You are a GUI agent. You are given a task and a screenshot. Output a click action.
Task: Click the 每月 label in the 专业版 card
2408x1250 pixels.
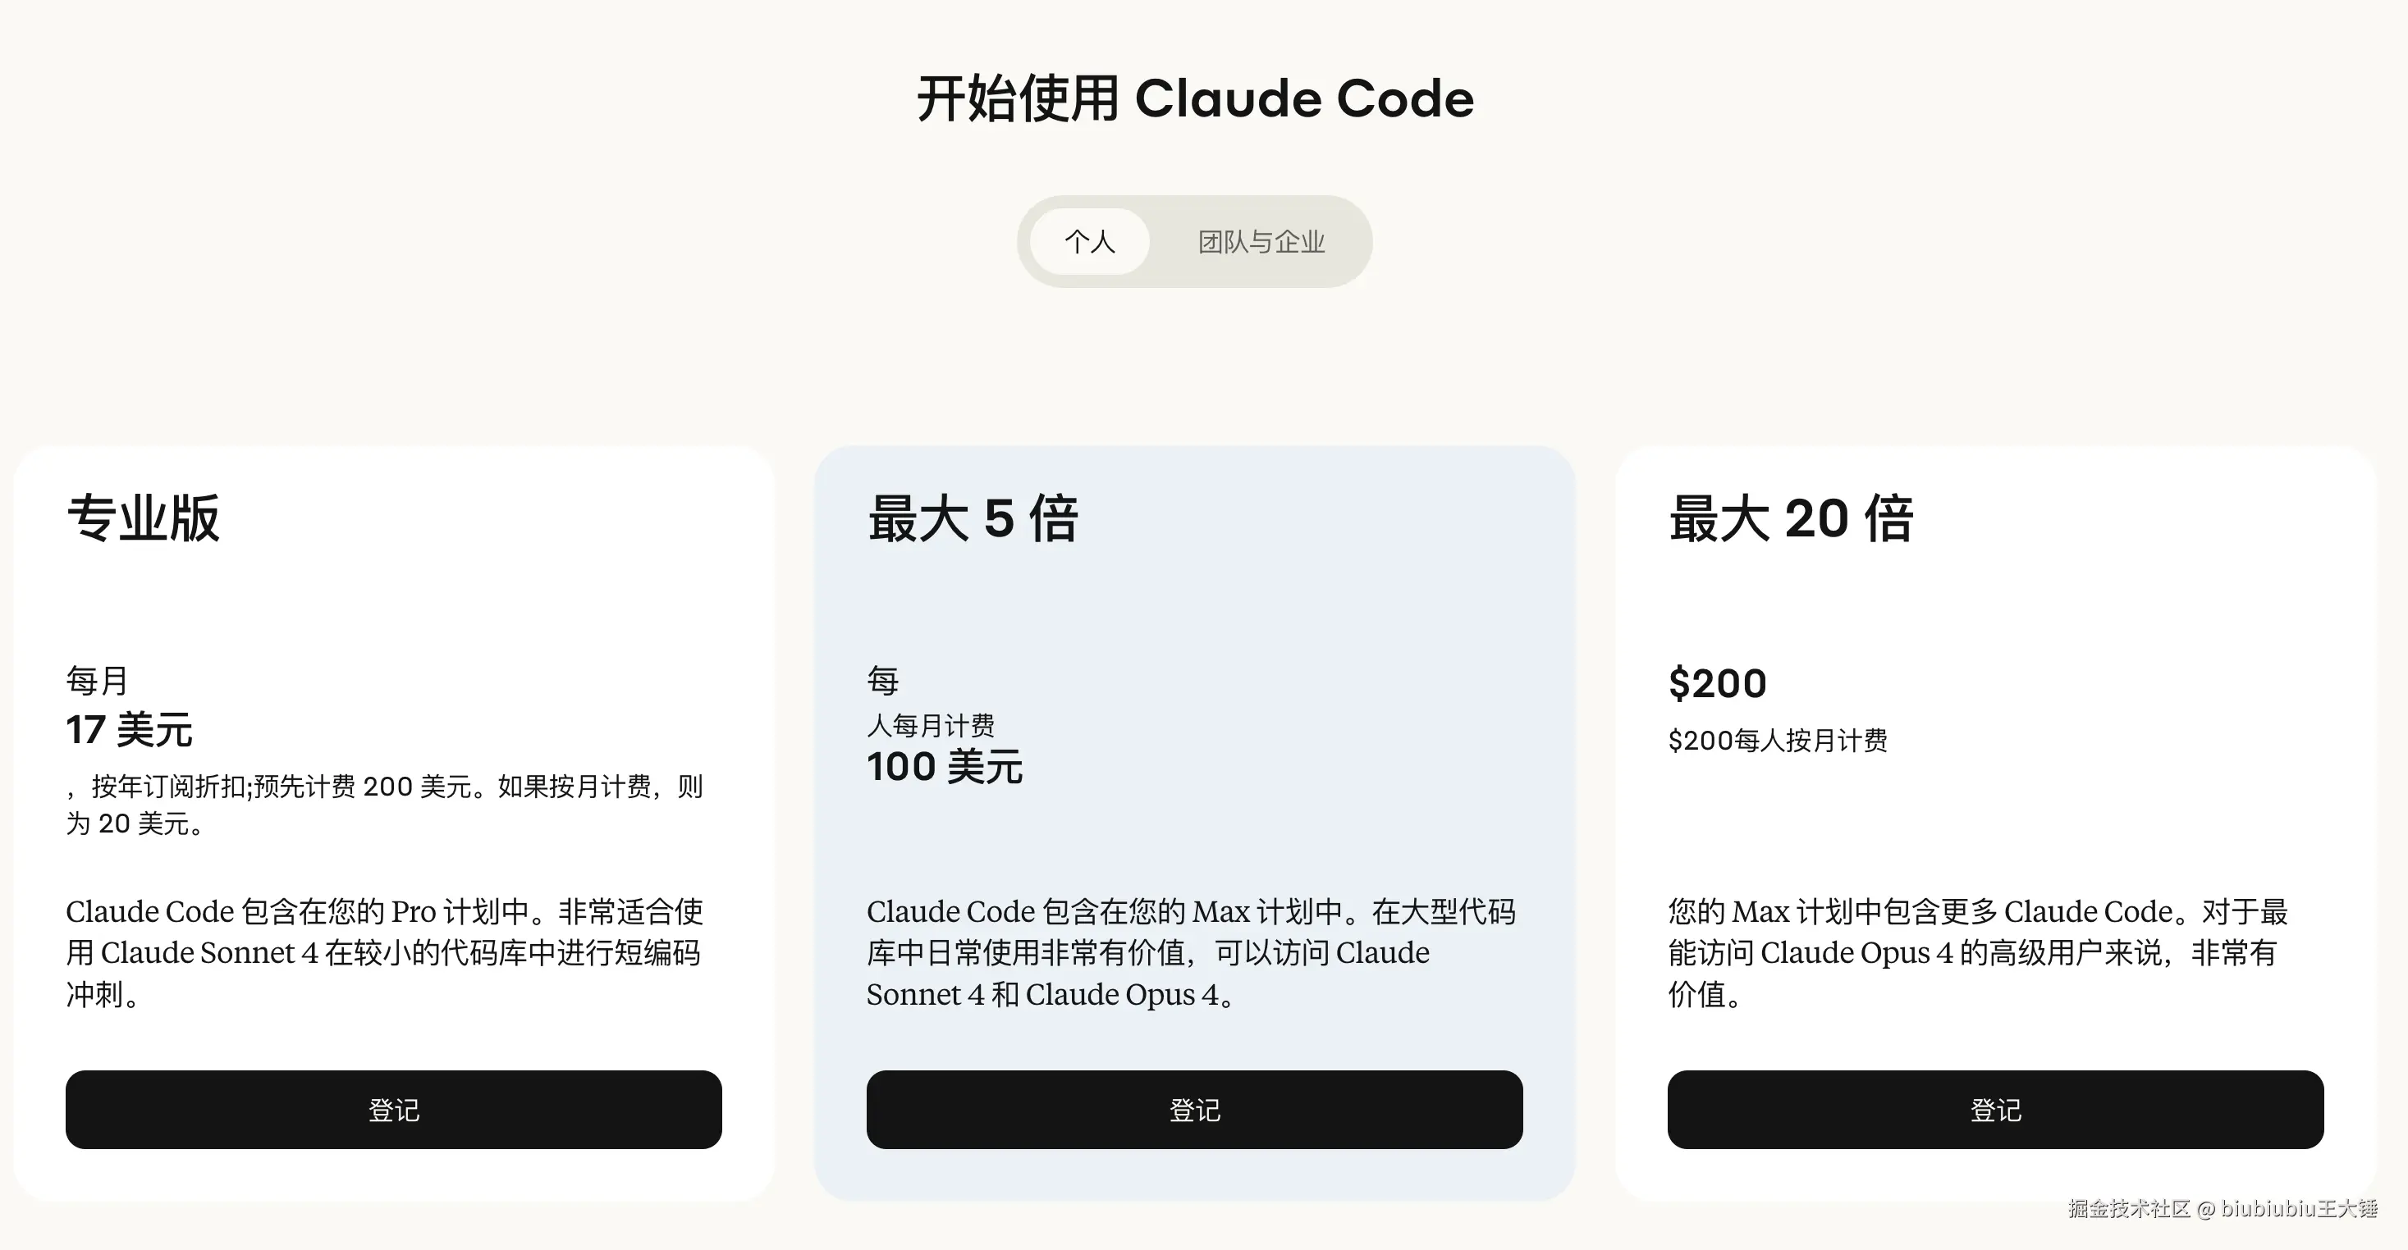coord(96,680)
